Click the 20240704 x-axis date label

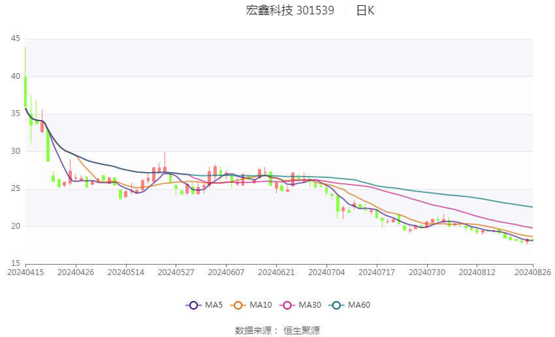pos(326,272)
